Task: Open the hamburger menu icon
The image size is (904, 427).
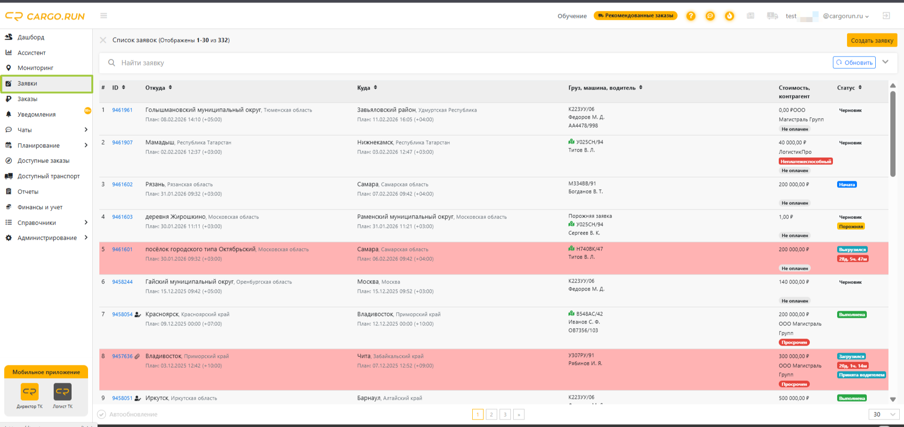Action: pos(104,16)
